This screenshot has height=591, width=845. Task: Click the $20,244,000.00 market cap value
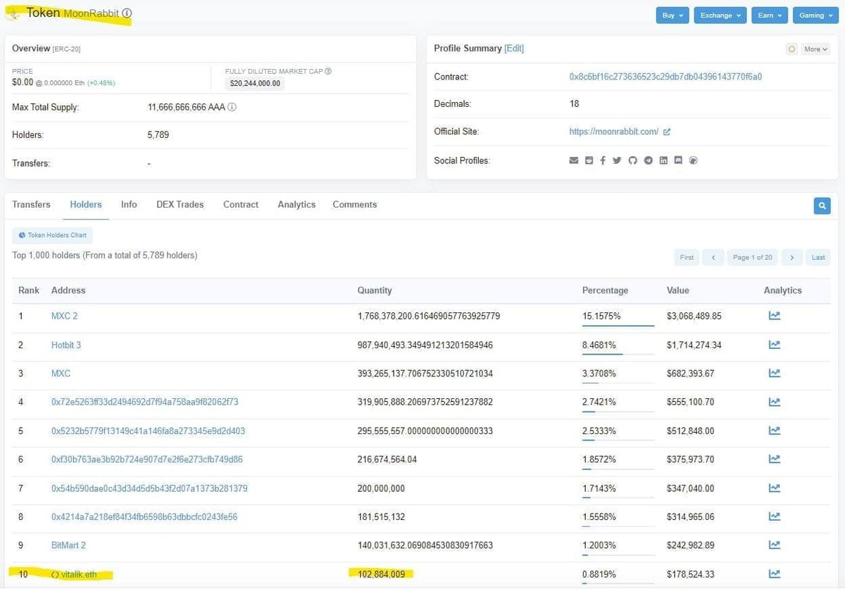[255, 83]
